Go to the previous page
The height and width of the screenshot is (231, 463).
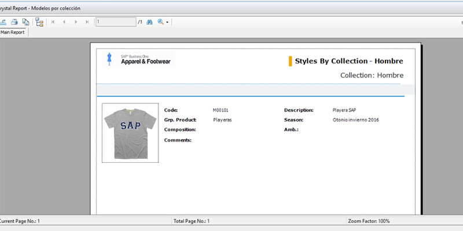64,22
